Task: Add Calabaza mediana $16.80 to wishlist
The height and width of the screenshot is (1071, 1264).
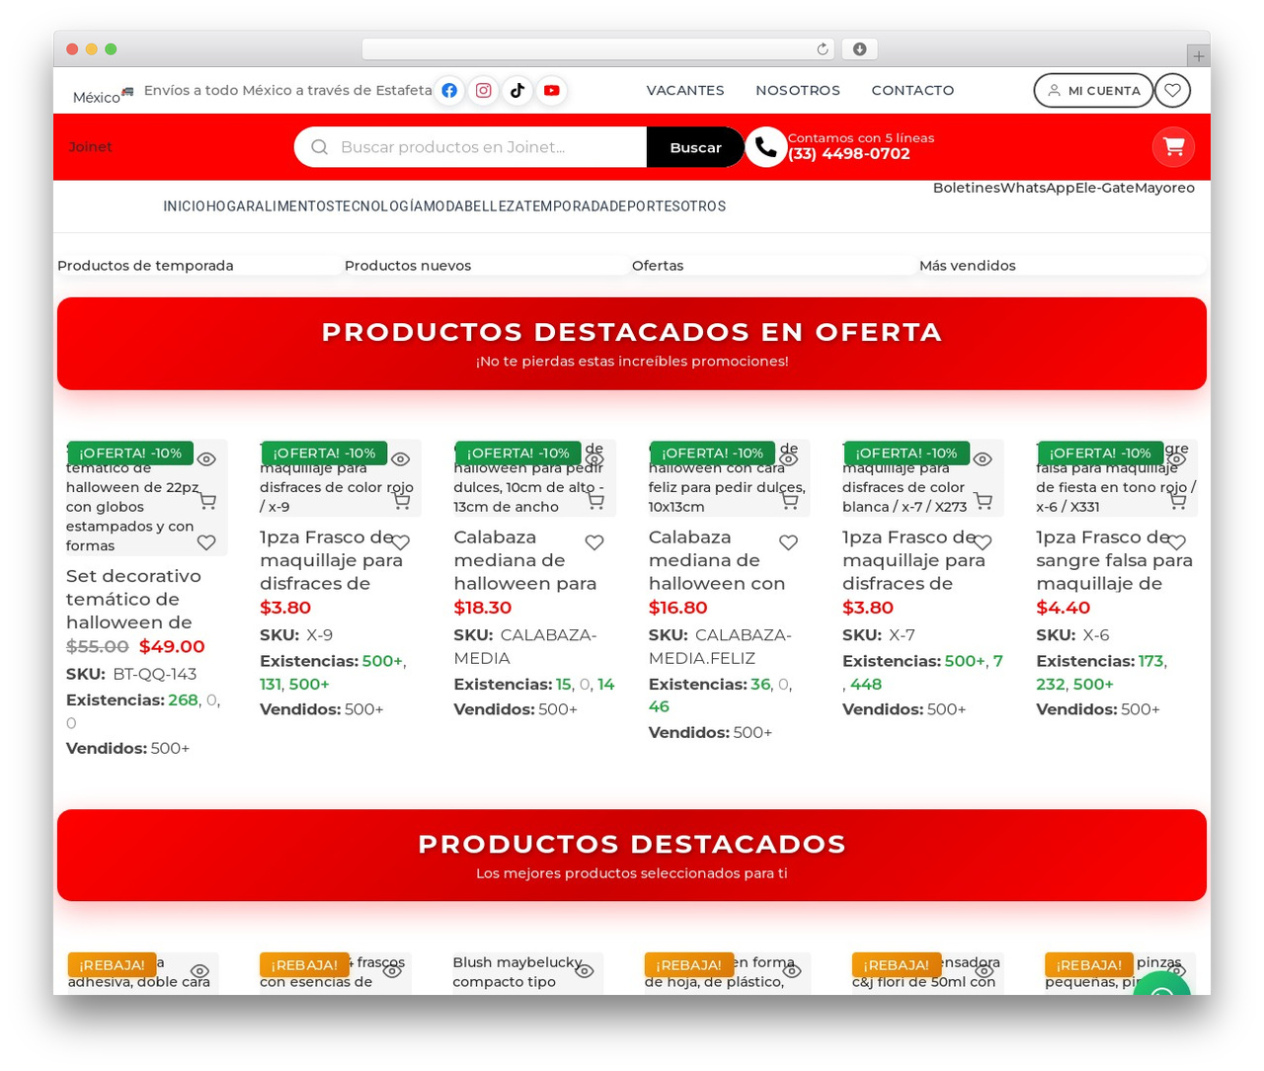Action: pyautogui.click(x=788, y=542)
